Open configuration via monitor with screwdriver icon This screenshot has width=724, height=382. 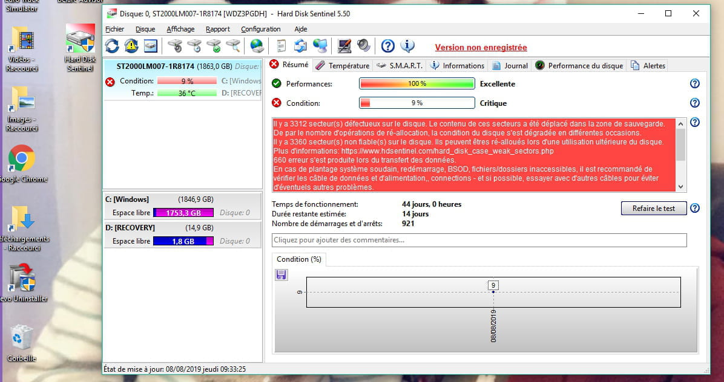point(344,45)
